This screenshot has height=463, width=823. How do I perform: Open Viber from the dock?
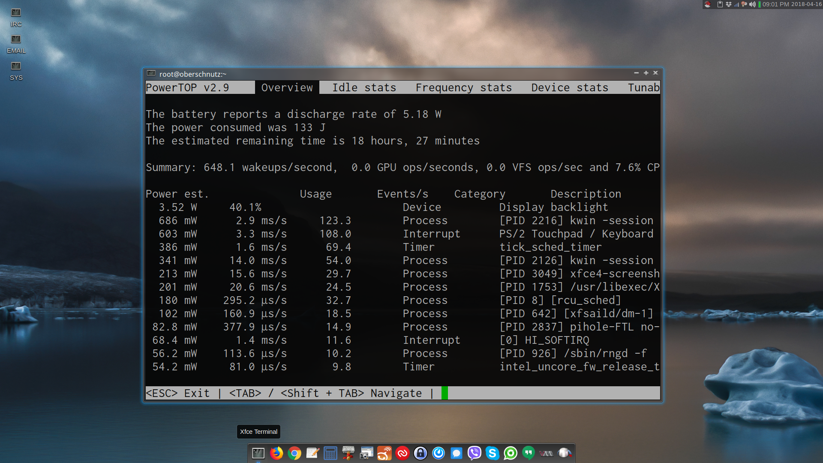tap(475, 453)
